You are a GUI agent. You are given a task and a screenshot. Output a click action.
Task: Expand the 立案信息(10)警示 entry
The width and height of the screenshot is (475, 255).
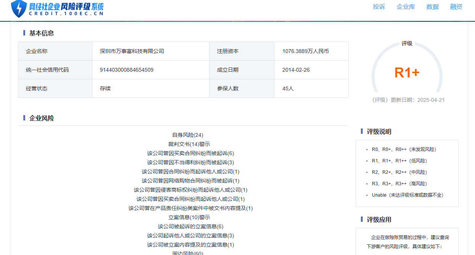coord(189,217)
